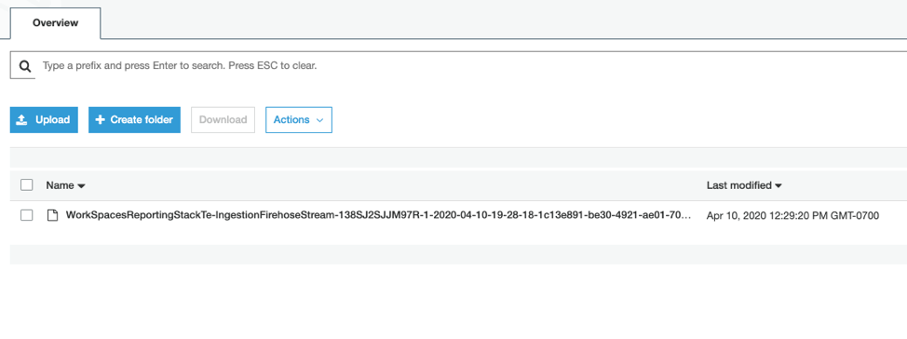Image resolution: width=907 pixels, height=339 pixels.
Task: Click the greyed-out Download button
Action: pos(223,120)
